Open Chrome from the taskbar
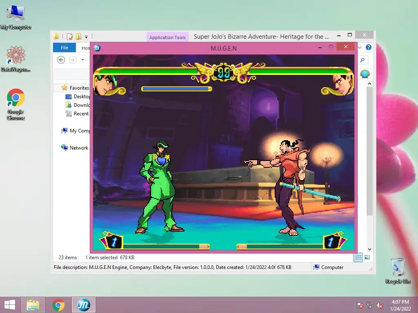This screenshot has height=313, width=418. click(58, 305)
